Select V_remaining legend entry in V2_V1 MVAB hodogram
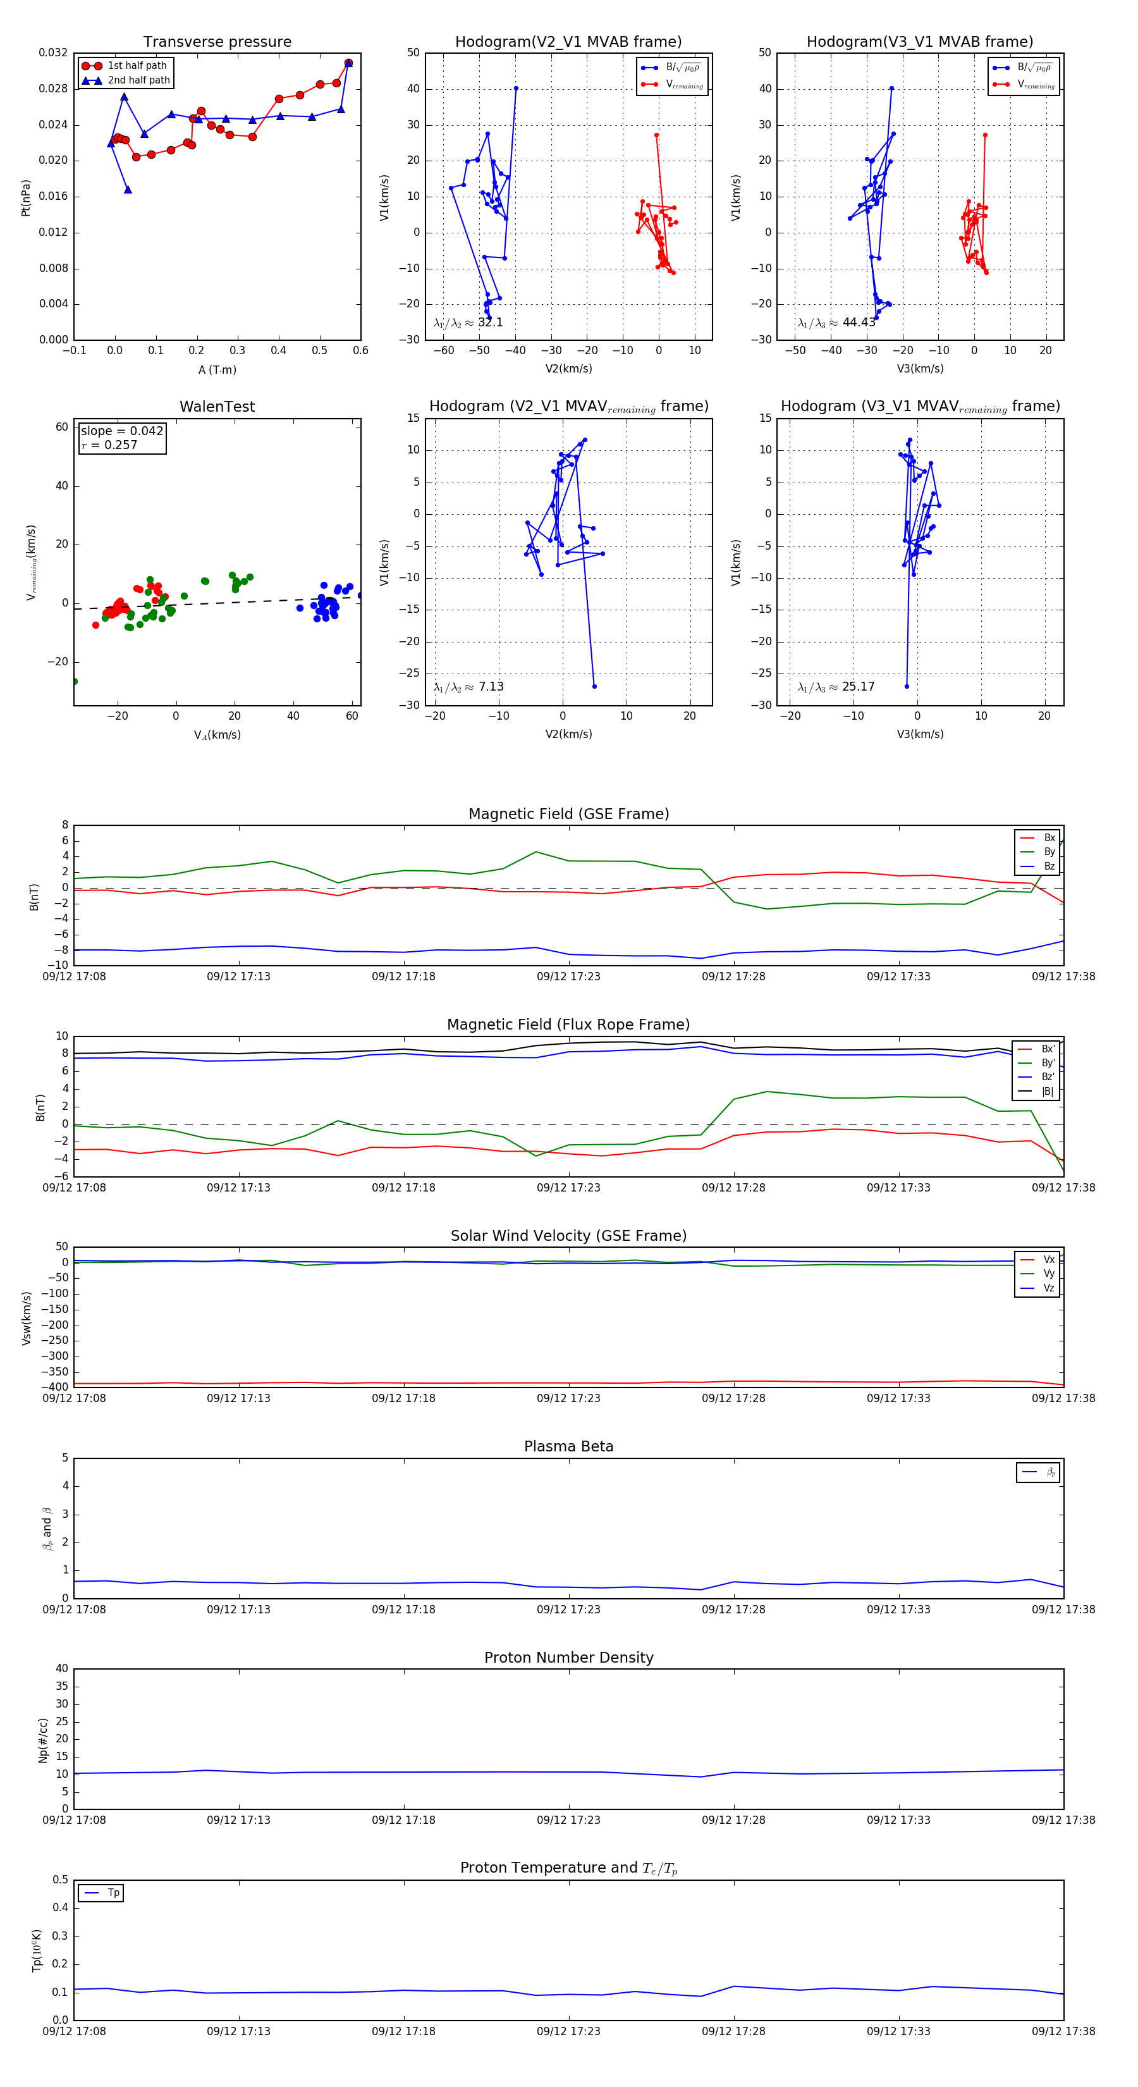Image resolution: width=1138 pixels, height=2087 pixels. [672, 84]
